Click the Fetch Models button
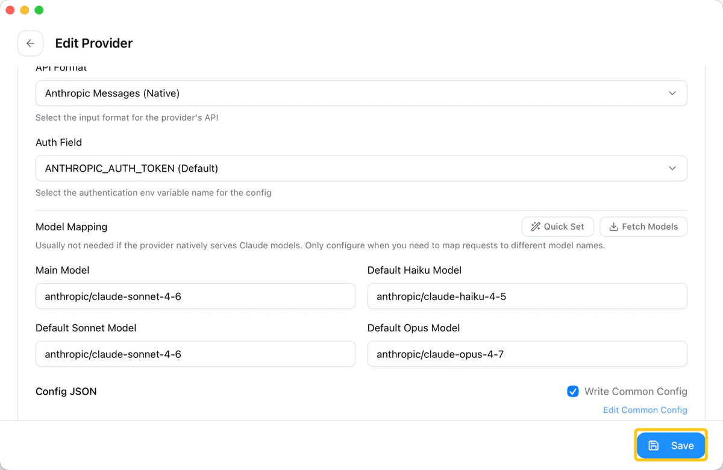This screenshot has height=470, width=723. 643,227
